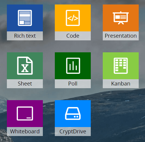
Task: Select the Poll bar chart icon
Action: pyautogui.click(x=73, y=66)
